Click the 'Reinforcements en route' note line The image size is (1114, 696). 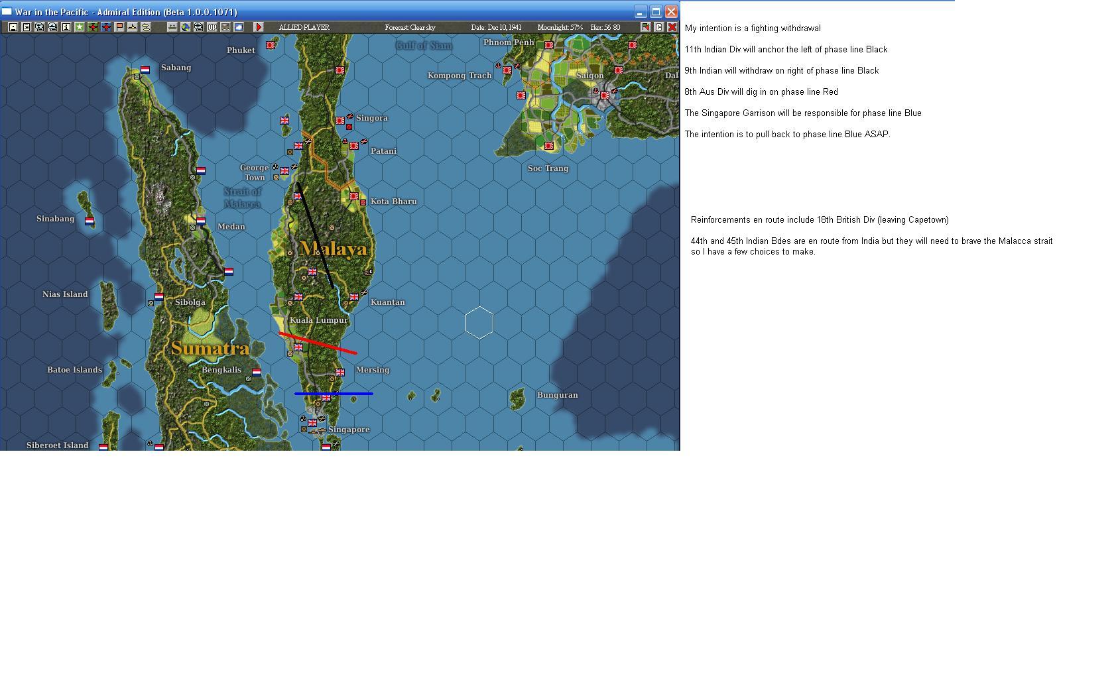tap(820, 219)
